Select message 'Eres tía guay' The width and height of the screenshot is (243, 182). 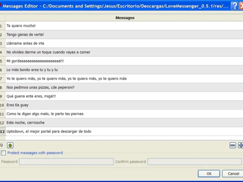tap(124, 105)
